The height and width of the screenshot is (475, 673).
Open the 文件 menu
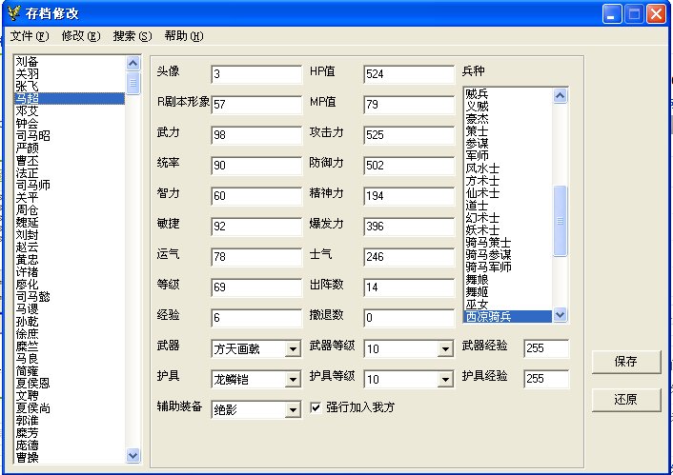pyautogui.click(x=30, y=36)
